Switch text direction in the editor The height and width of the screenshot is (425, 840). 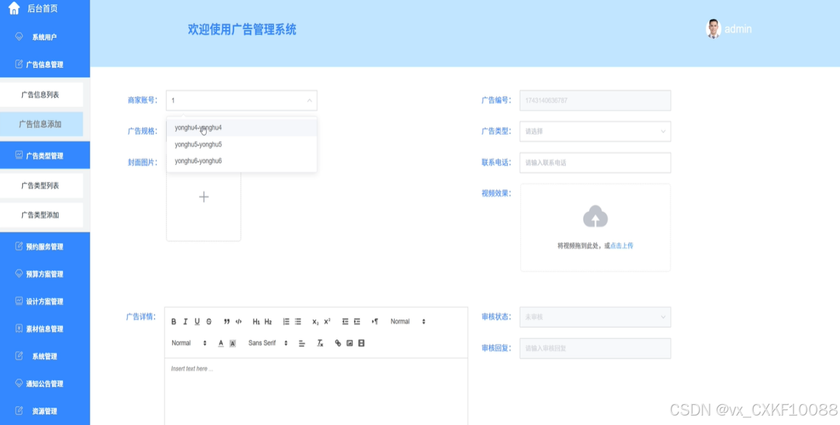click(375, 322)
